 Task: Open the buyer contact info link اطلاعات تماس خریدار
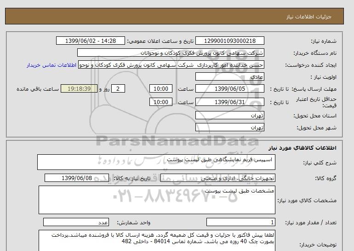(x=51, y=65)
